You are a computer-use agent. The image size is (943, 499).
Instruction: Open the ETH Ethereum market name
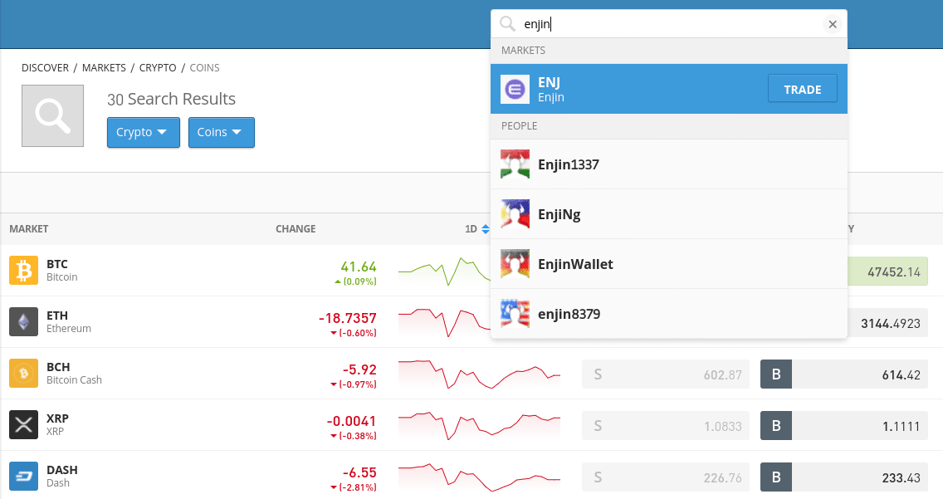(69, 321)
